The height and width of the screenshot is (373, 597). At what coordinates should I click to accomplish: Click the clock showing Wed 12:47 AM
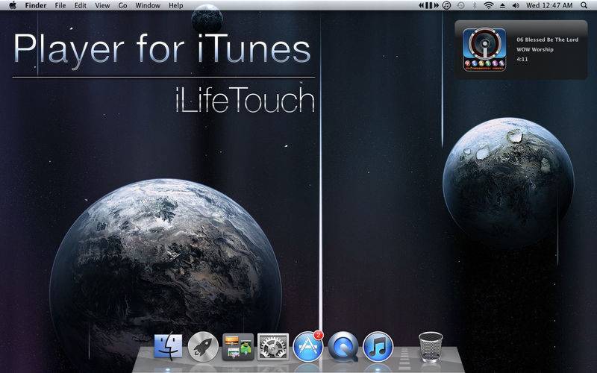[x=549, y=5]
